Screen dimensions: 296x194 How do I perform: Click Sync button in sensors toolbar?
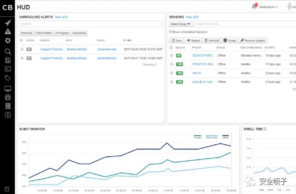click(176, 40)
